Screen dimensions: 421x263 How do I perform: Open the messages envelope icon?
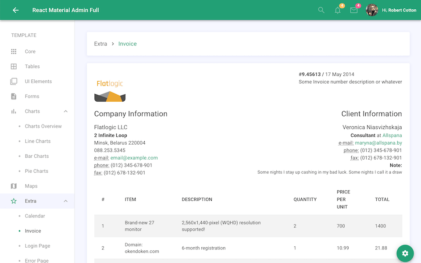(354, 10)
